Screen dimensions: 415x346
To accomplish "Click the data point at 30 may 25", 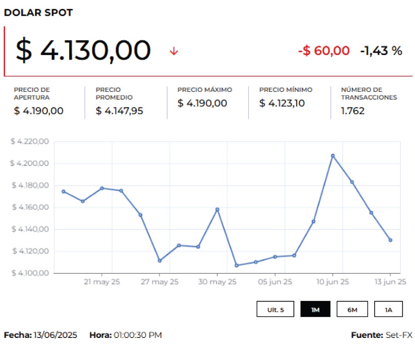I will pyautogui.click(x=217, y=210).
